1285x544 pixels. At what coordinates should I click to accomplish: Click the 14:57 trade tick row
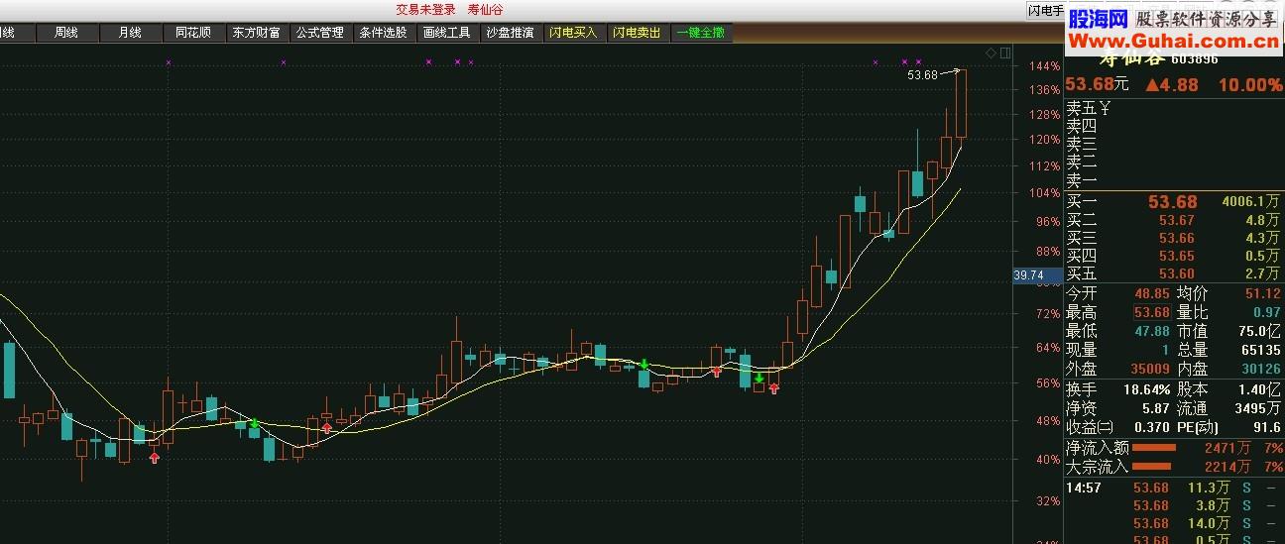pyautogui.click(x=1173, y=488)
